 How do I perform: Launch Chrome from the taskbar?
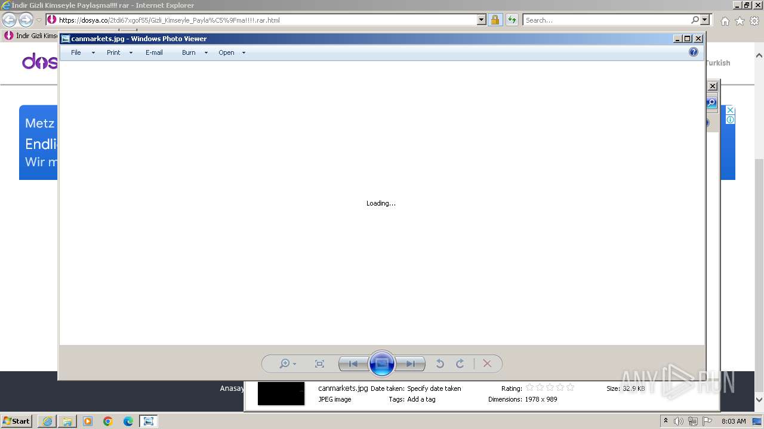[x=108, y=421]
